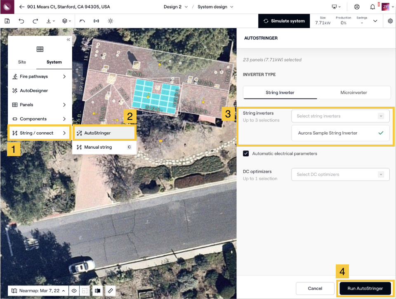Redo the last action

click(35, 21)
